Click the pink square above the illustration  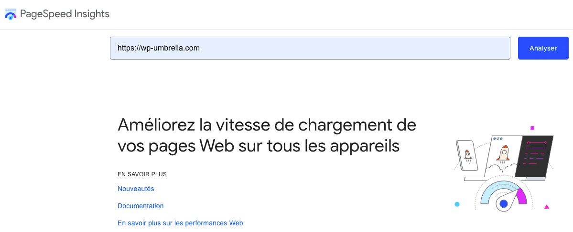(532, 128)
